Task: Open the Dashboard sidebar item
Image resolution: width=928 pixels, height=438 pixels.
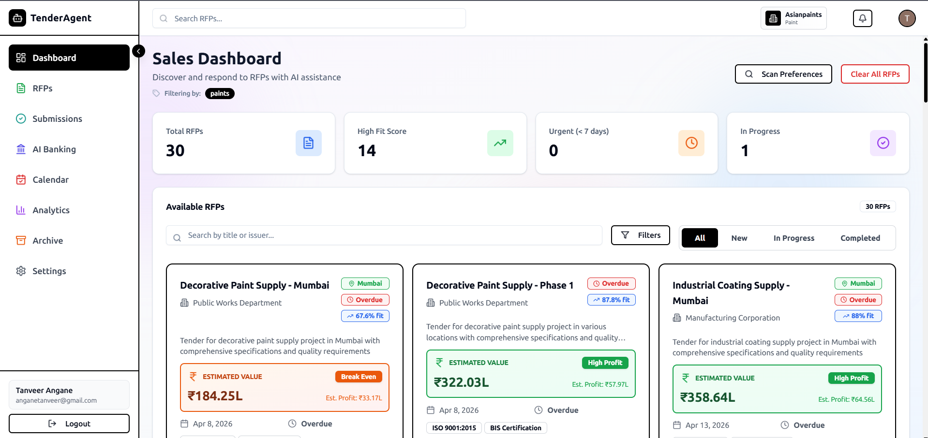Action: tap(69, 58)
